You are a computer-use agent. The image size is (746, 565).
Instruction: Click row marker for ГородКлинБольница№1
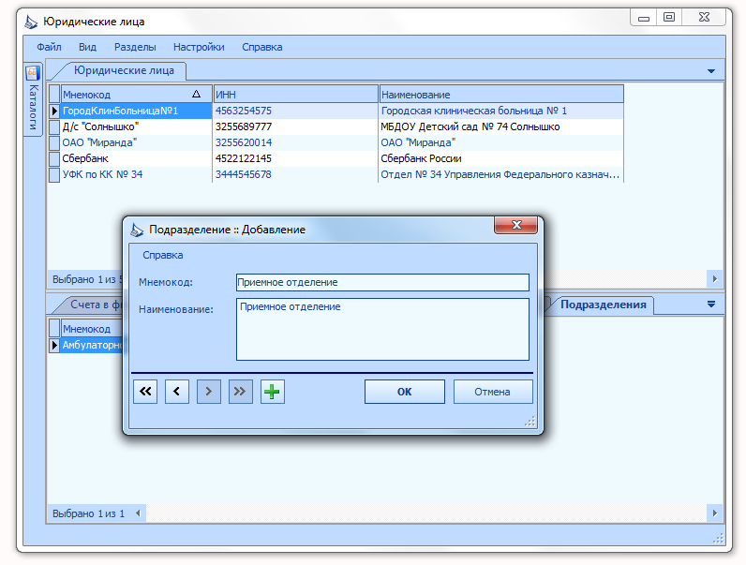point(54,111)
